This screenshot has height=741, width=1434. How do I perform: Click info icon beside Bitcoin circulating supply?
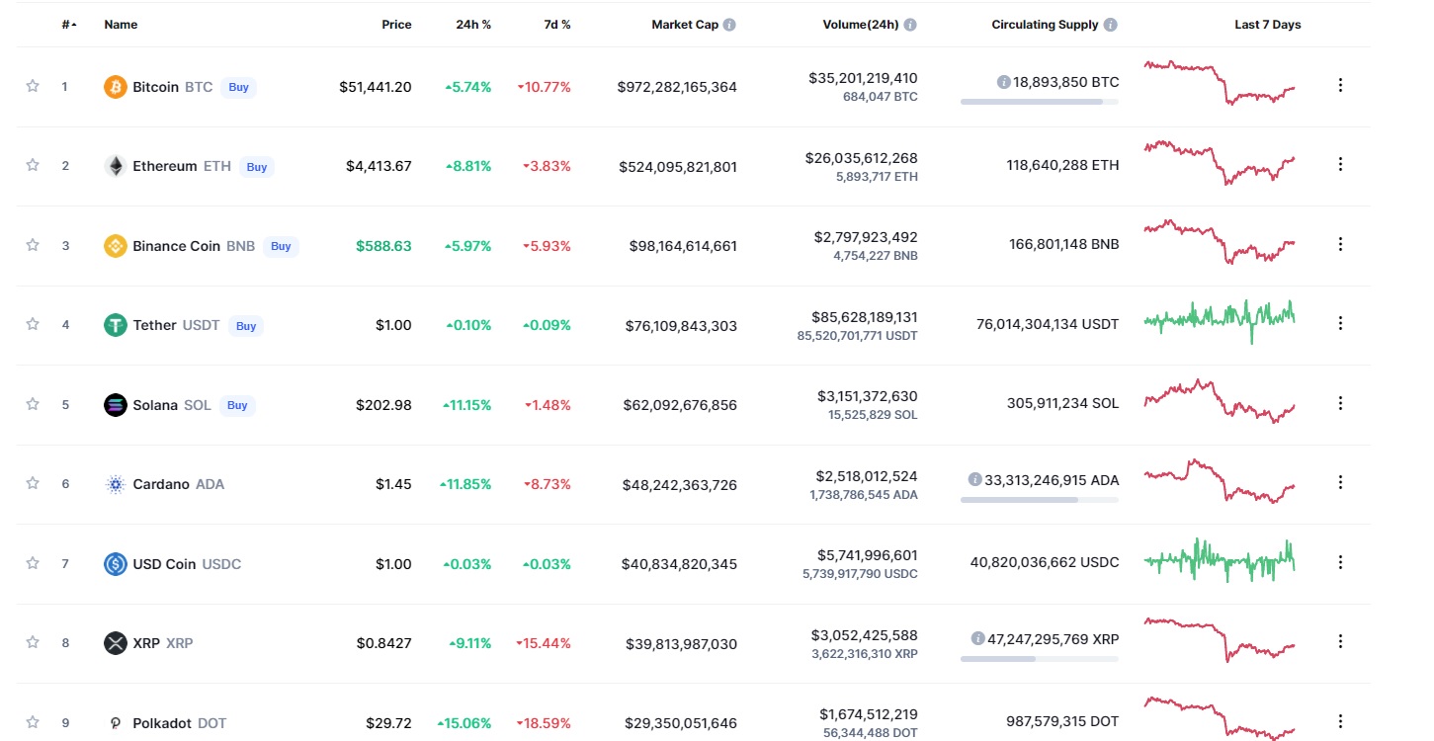tap(1003, 82)
